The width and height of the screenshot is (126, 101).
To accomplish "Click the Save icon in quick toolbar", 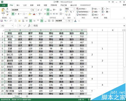I will 2,21.
